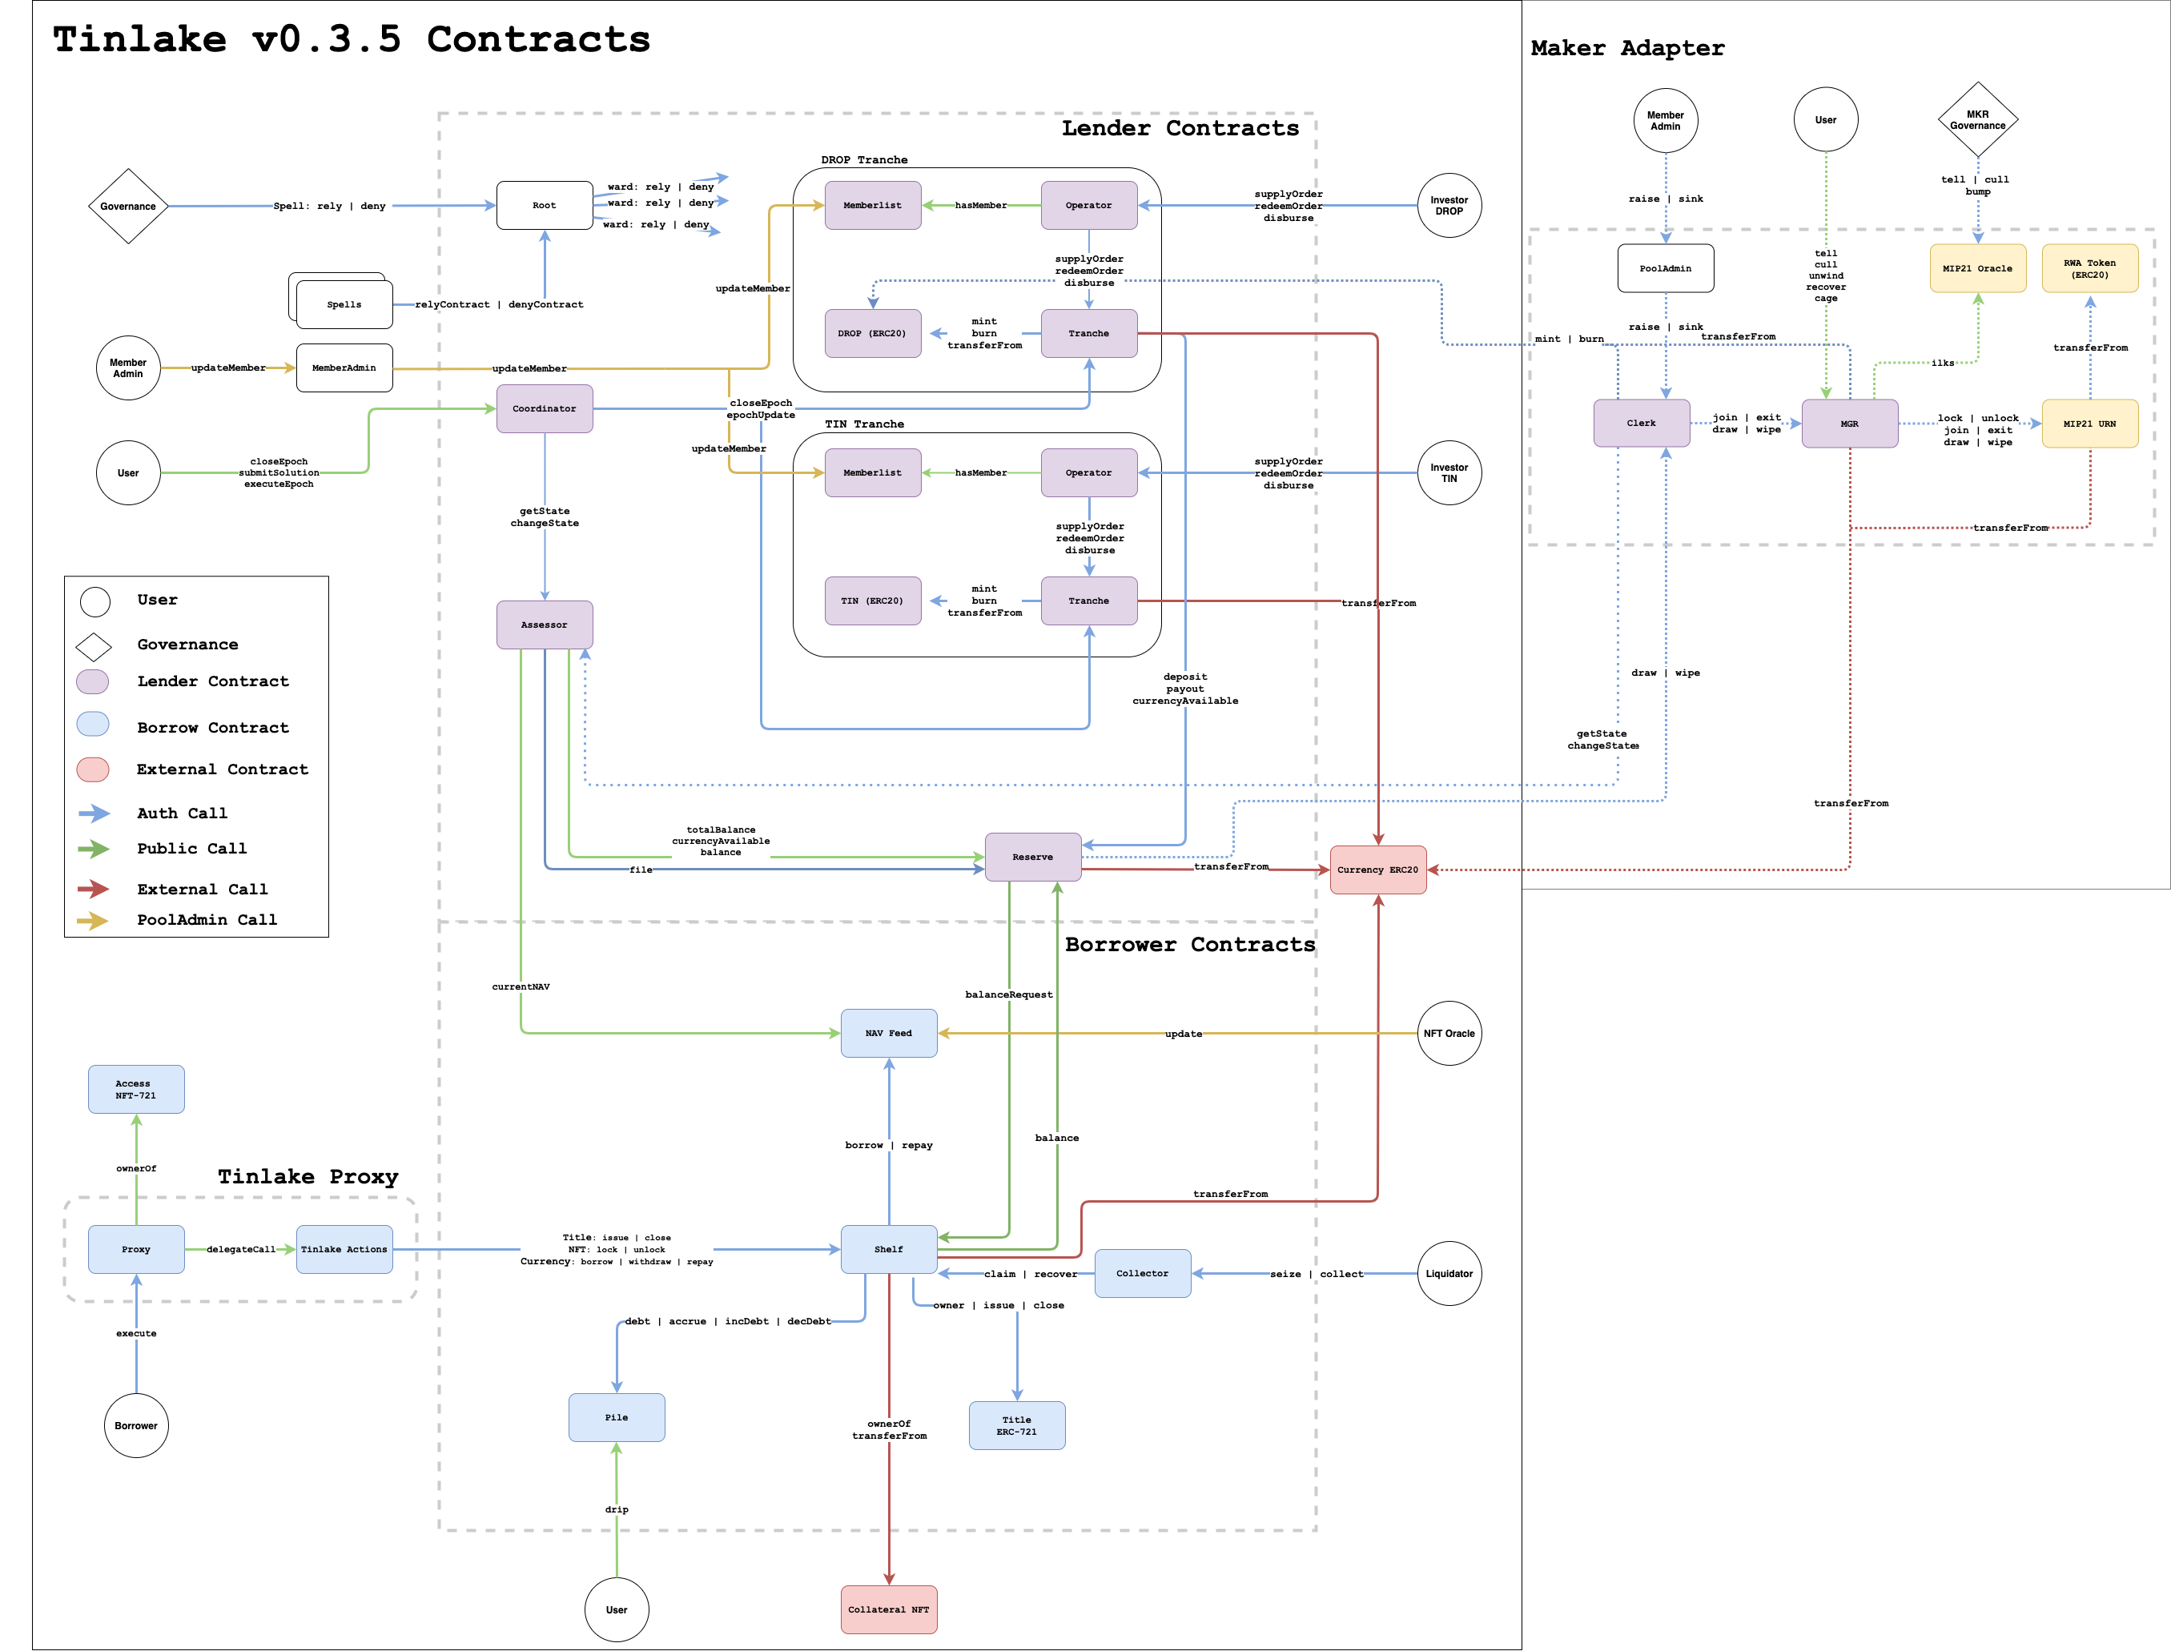Click the MIP21 Oracle box
The height and width of the screenshot is (1651, 2171).
click(1977, 268)
